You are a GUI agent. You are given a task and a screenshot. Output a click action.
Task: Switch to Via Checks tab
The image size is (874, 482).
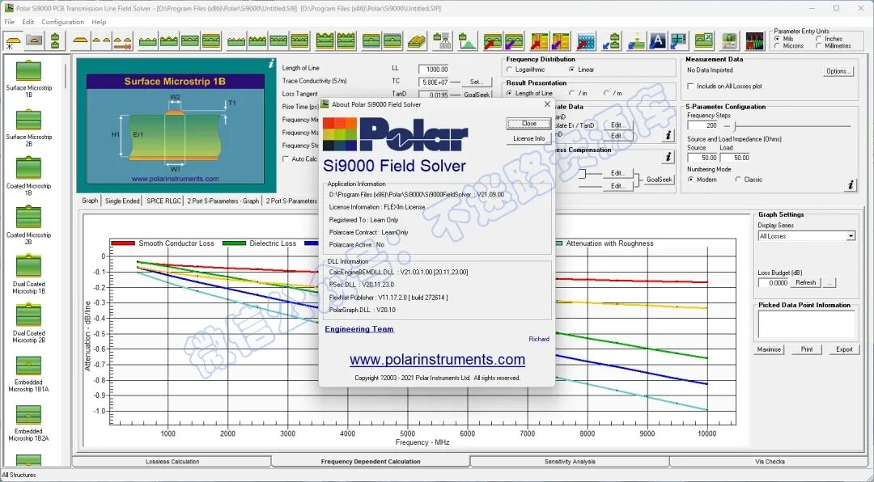click(x=770, y=462)
